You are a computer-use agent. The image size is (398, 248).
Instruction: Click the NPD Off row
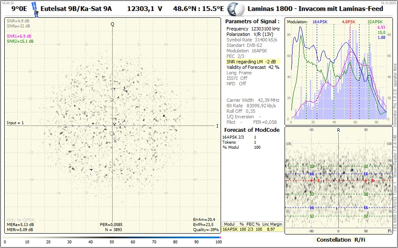[x=236, y=84]
